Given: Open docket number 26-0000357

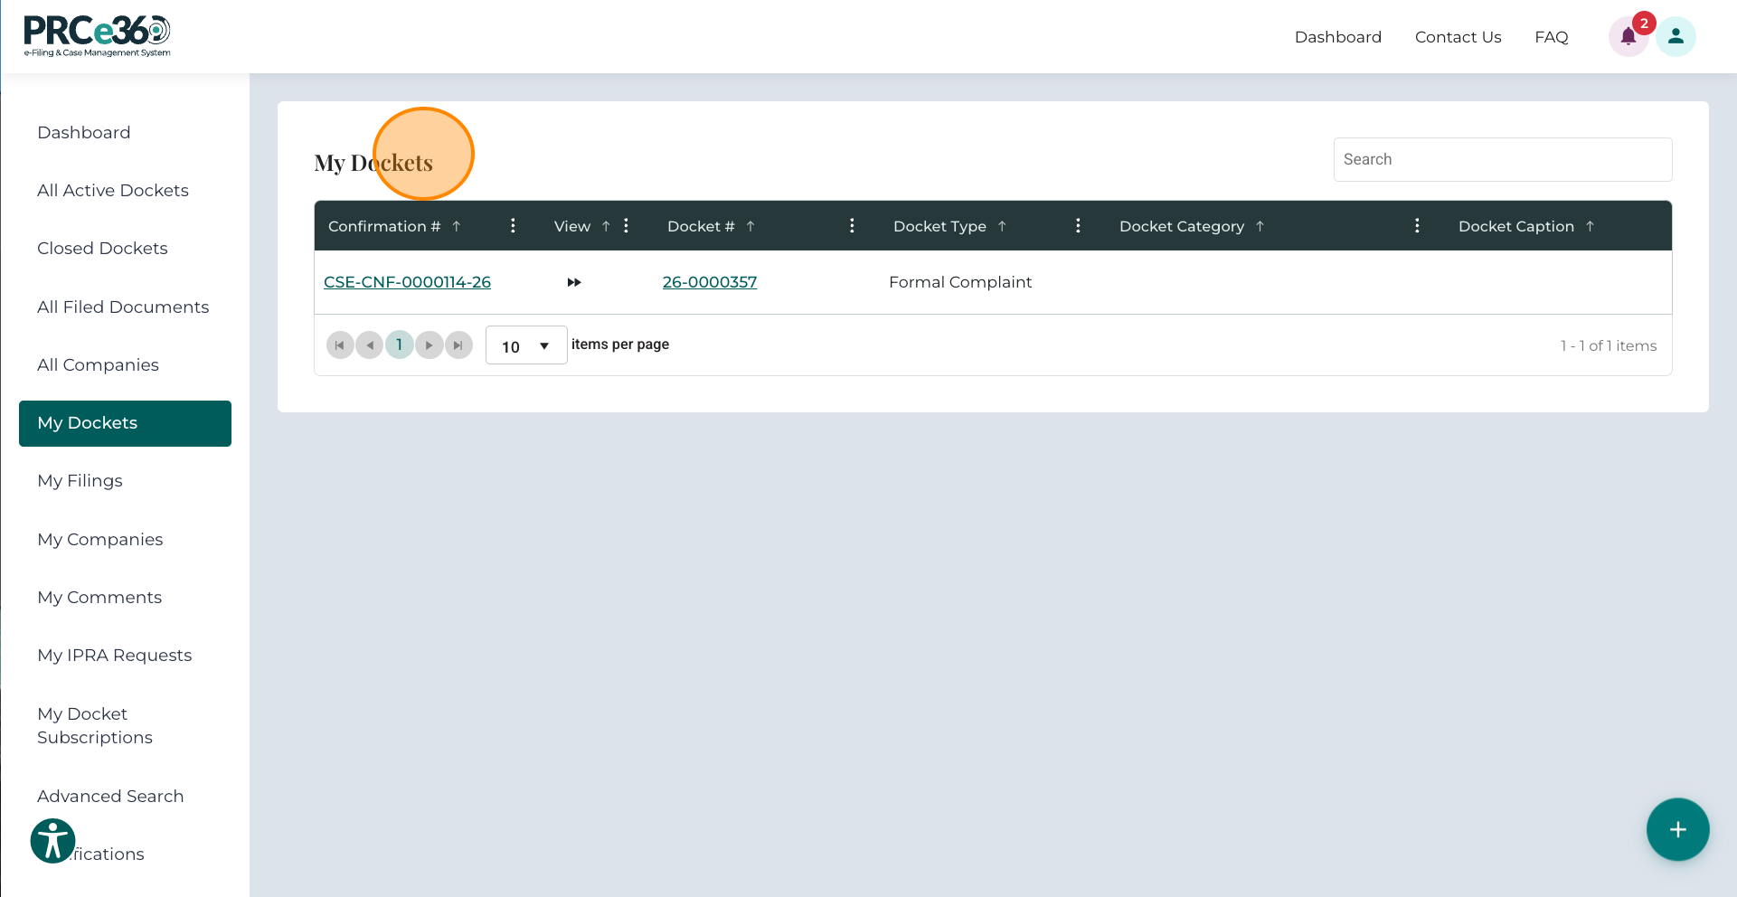Looking at the screenshot, I should point(710,281).
